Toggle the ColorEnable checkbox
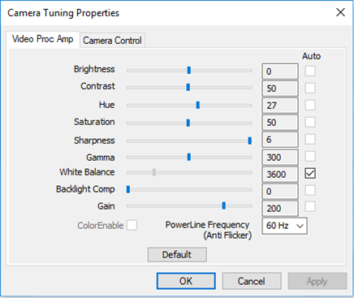Viewport: 354px width, 298px height. pyautogui.click(x=132, y=225)
